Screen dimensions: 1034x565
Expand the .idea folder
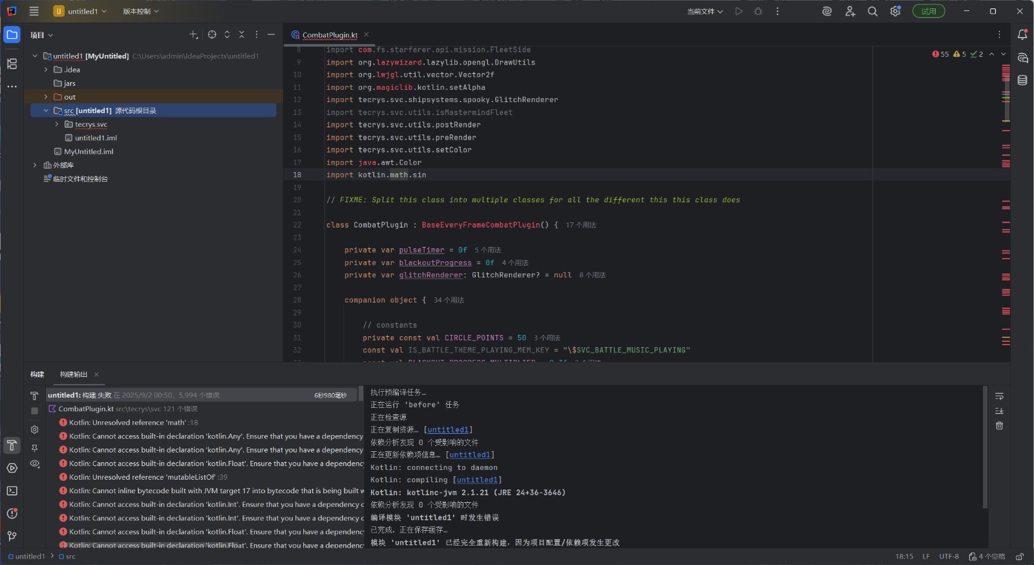pos(46,70)
